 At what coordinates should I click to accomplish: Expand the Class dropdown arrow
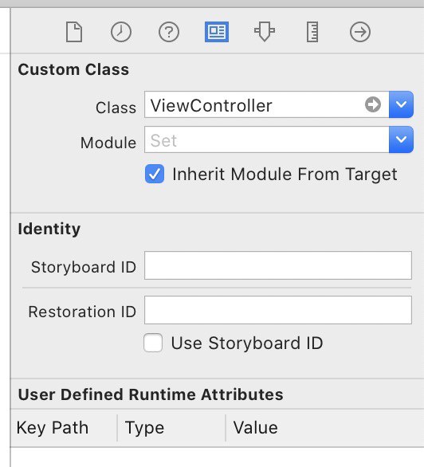click(401, 104)
